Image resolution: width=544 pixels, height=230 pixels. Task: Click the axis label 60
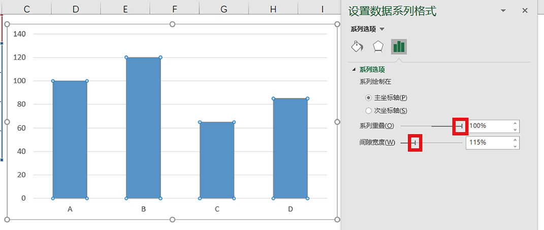coord(21,128)
